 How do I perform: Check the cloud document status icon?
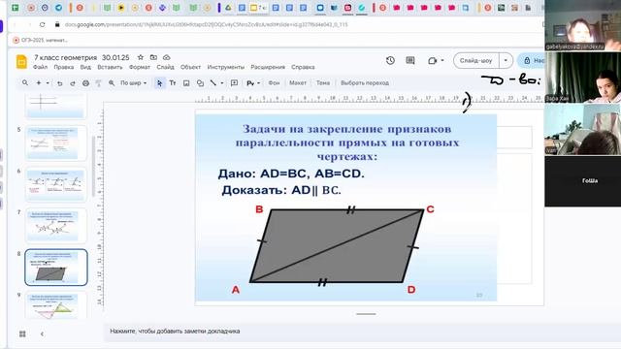tap(167, 57)
